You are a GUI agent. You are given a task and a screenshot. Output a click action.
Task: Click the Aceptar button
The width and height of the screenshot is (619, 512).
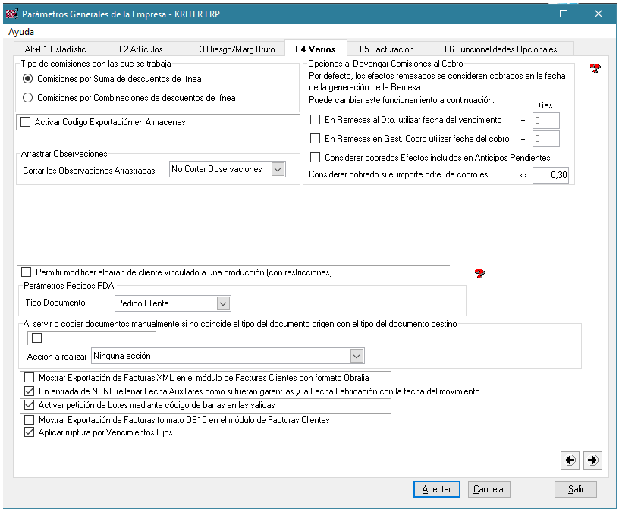coord(436,489)
